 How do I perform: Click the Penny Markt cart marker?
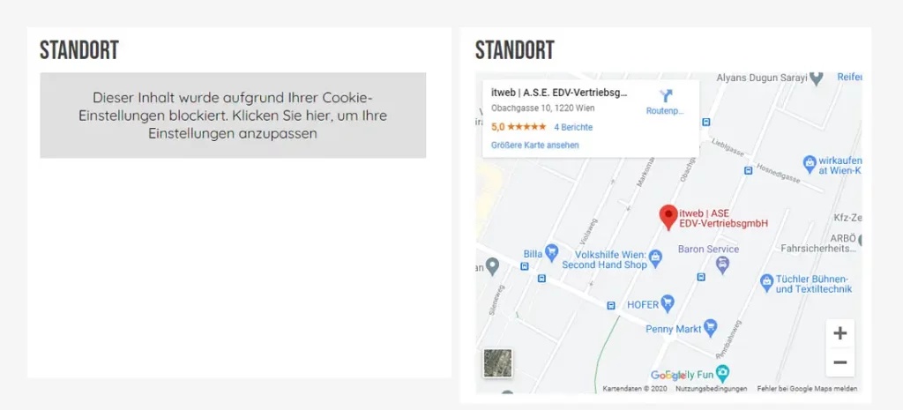click(711, 328)
